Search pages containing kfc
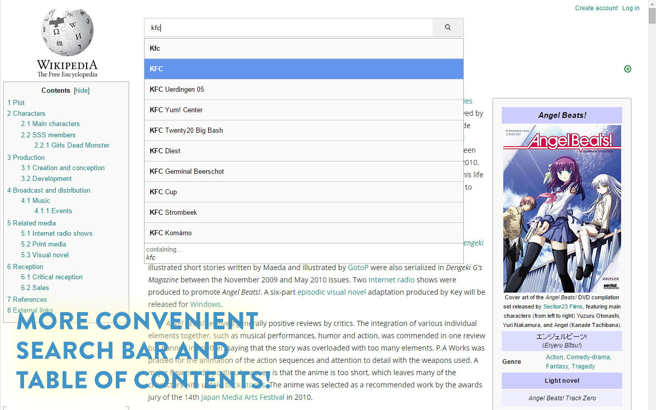This screenshot has height=410, width=656. pos(304,253)
